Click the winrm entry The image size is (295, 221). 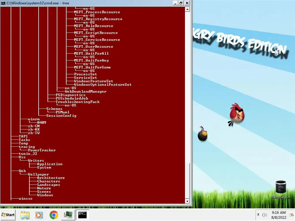(x=34, y=119)
